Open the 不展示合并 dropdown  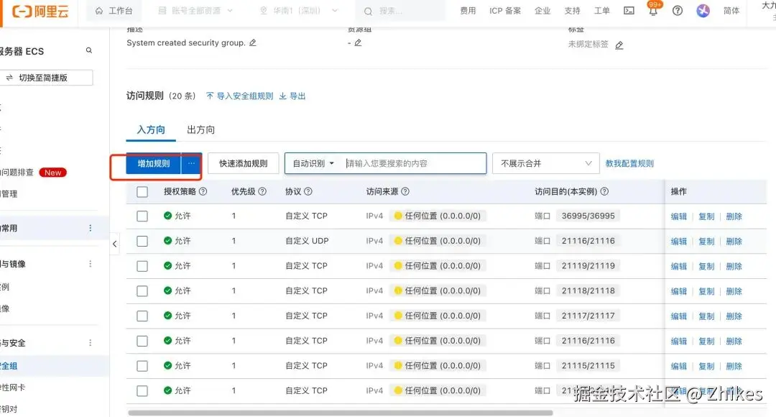click(546, 163)
